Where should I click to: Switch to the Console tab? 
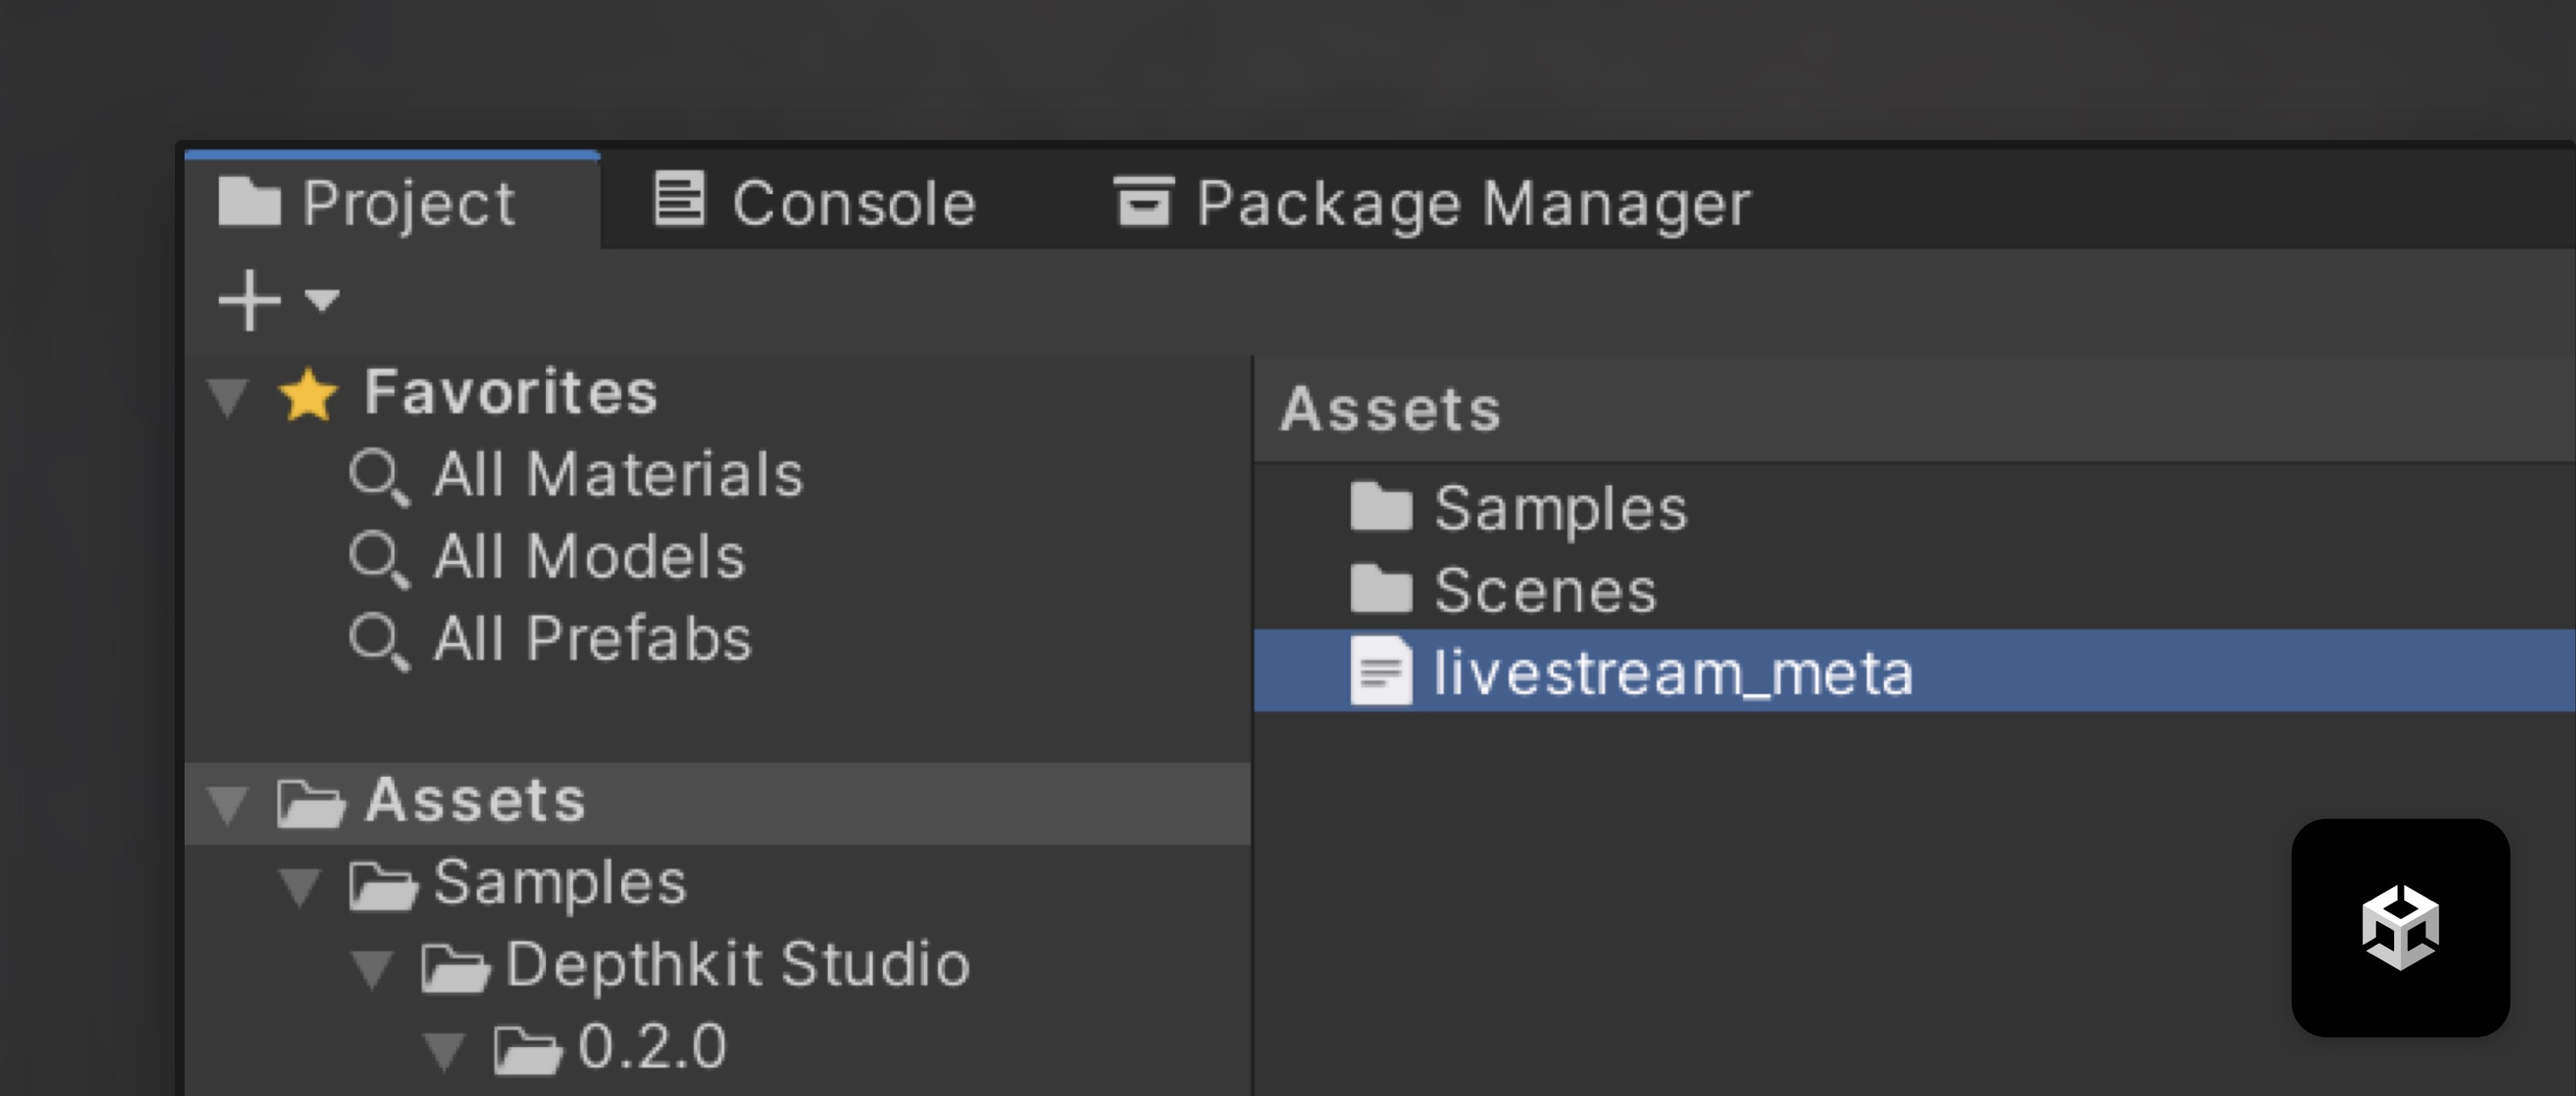pos(815,203)
